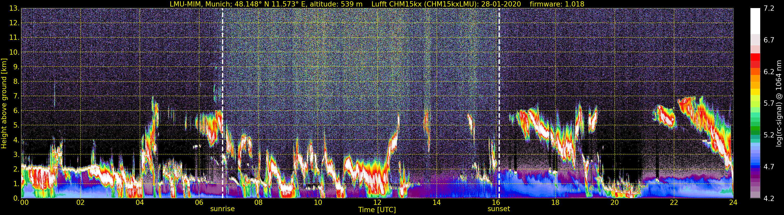This screenshot has height=215, width=784.
Task: Click the time axis tick label "06"
Action: (x=199, y=203)
